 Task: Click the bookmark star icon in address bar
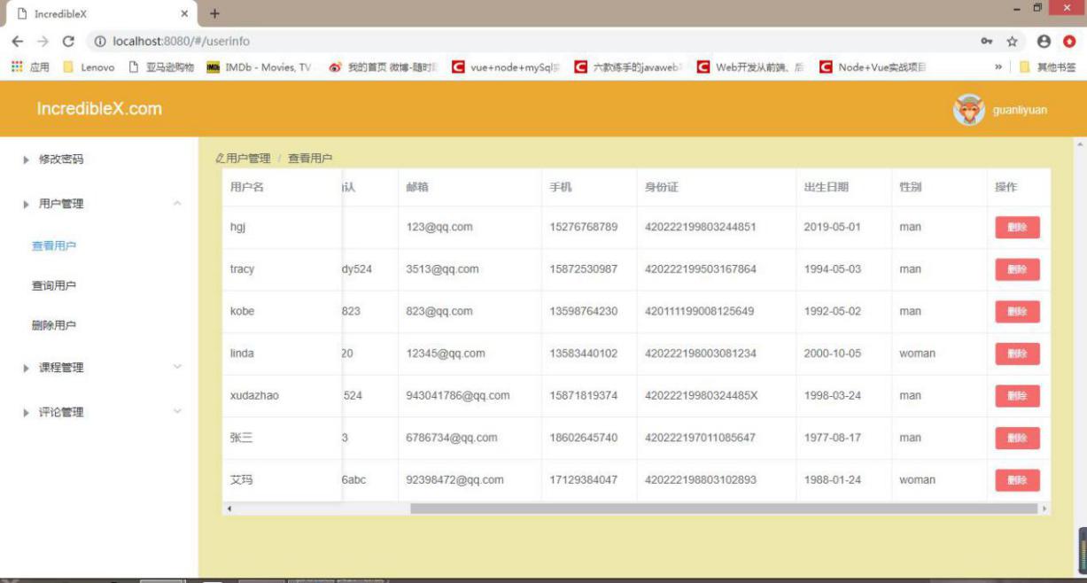point(1012,42)
